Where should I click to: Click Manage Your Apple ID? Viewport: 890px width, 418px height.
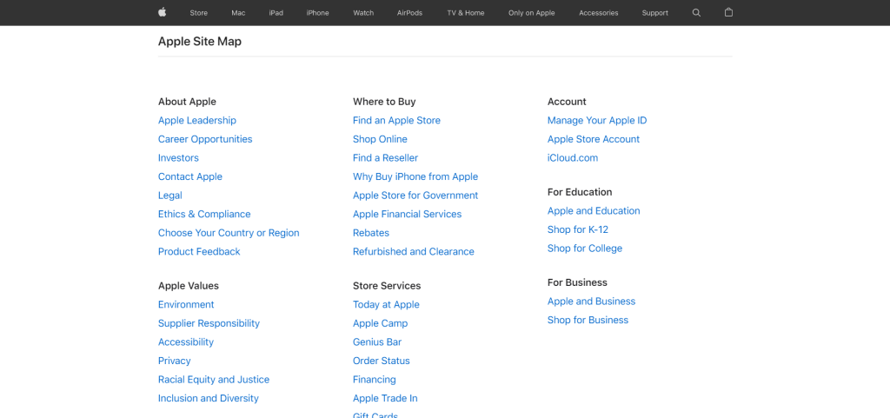coord(597,120)
